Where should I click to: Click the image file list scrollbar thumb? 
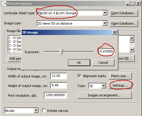132,42
